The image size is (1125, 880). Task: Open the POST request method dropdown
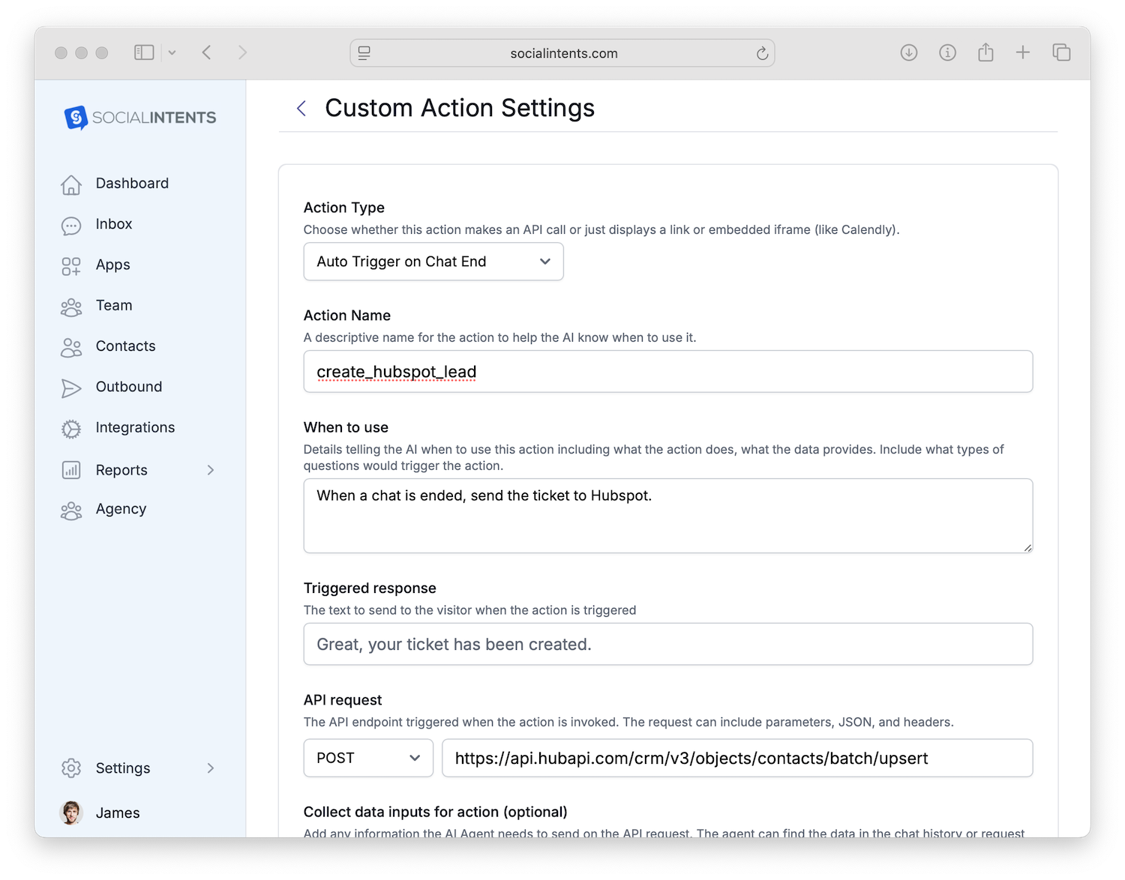[367, 758]
